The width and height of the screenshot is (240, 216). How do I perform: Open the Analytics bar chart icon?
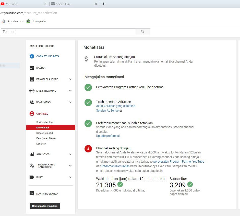tap(32, 154)
